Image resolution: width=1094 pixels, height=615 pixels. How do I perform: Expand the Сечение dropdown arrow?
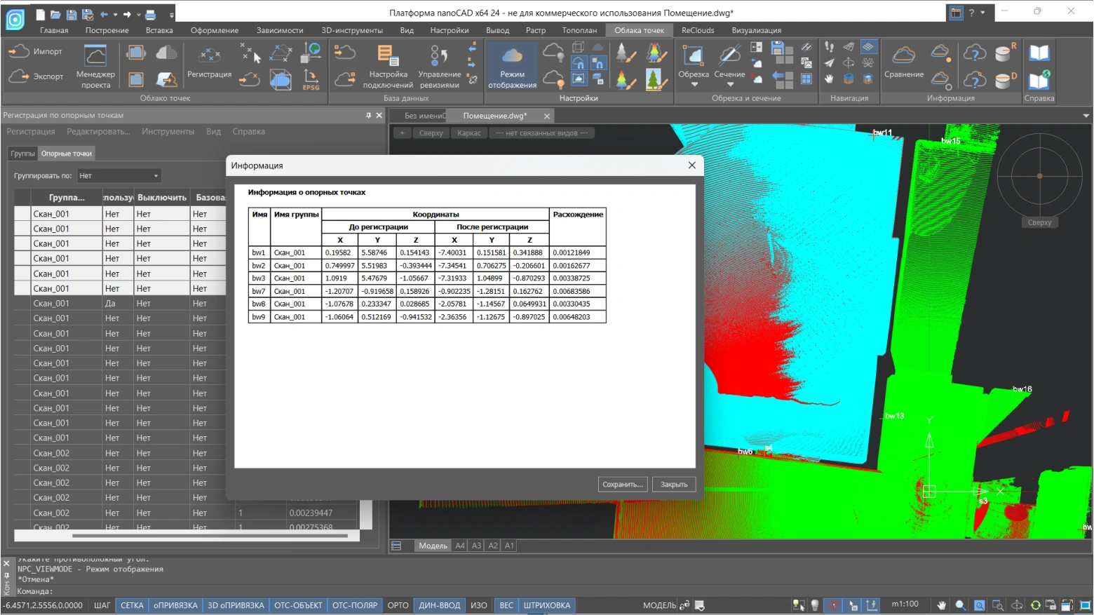[729, 85]
